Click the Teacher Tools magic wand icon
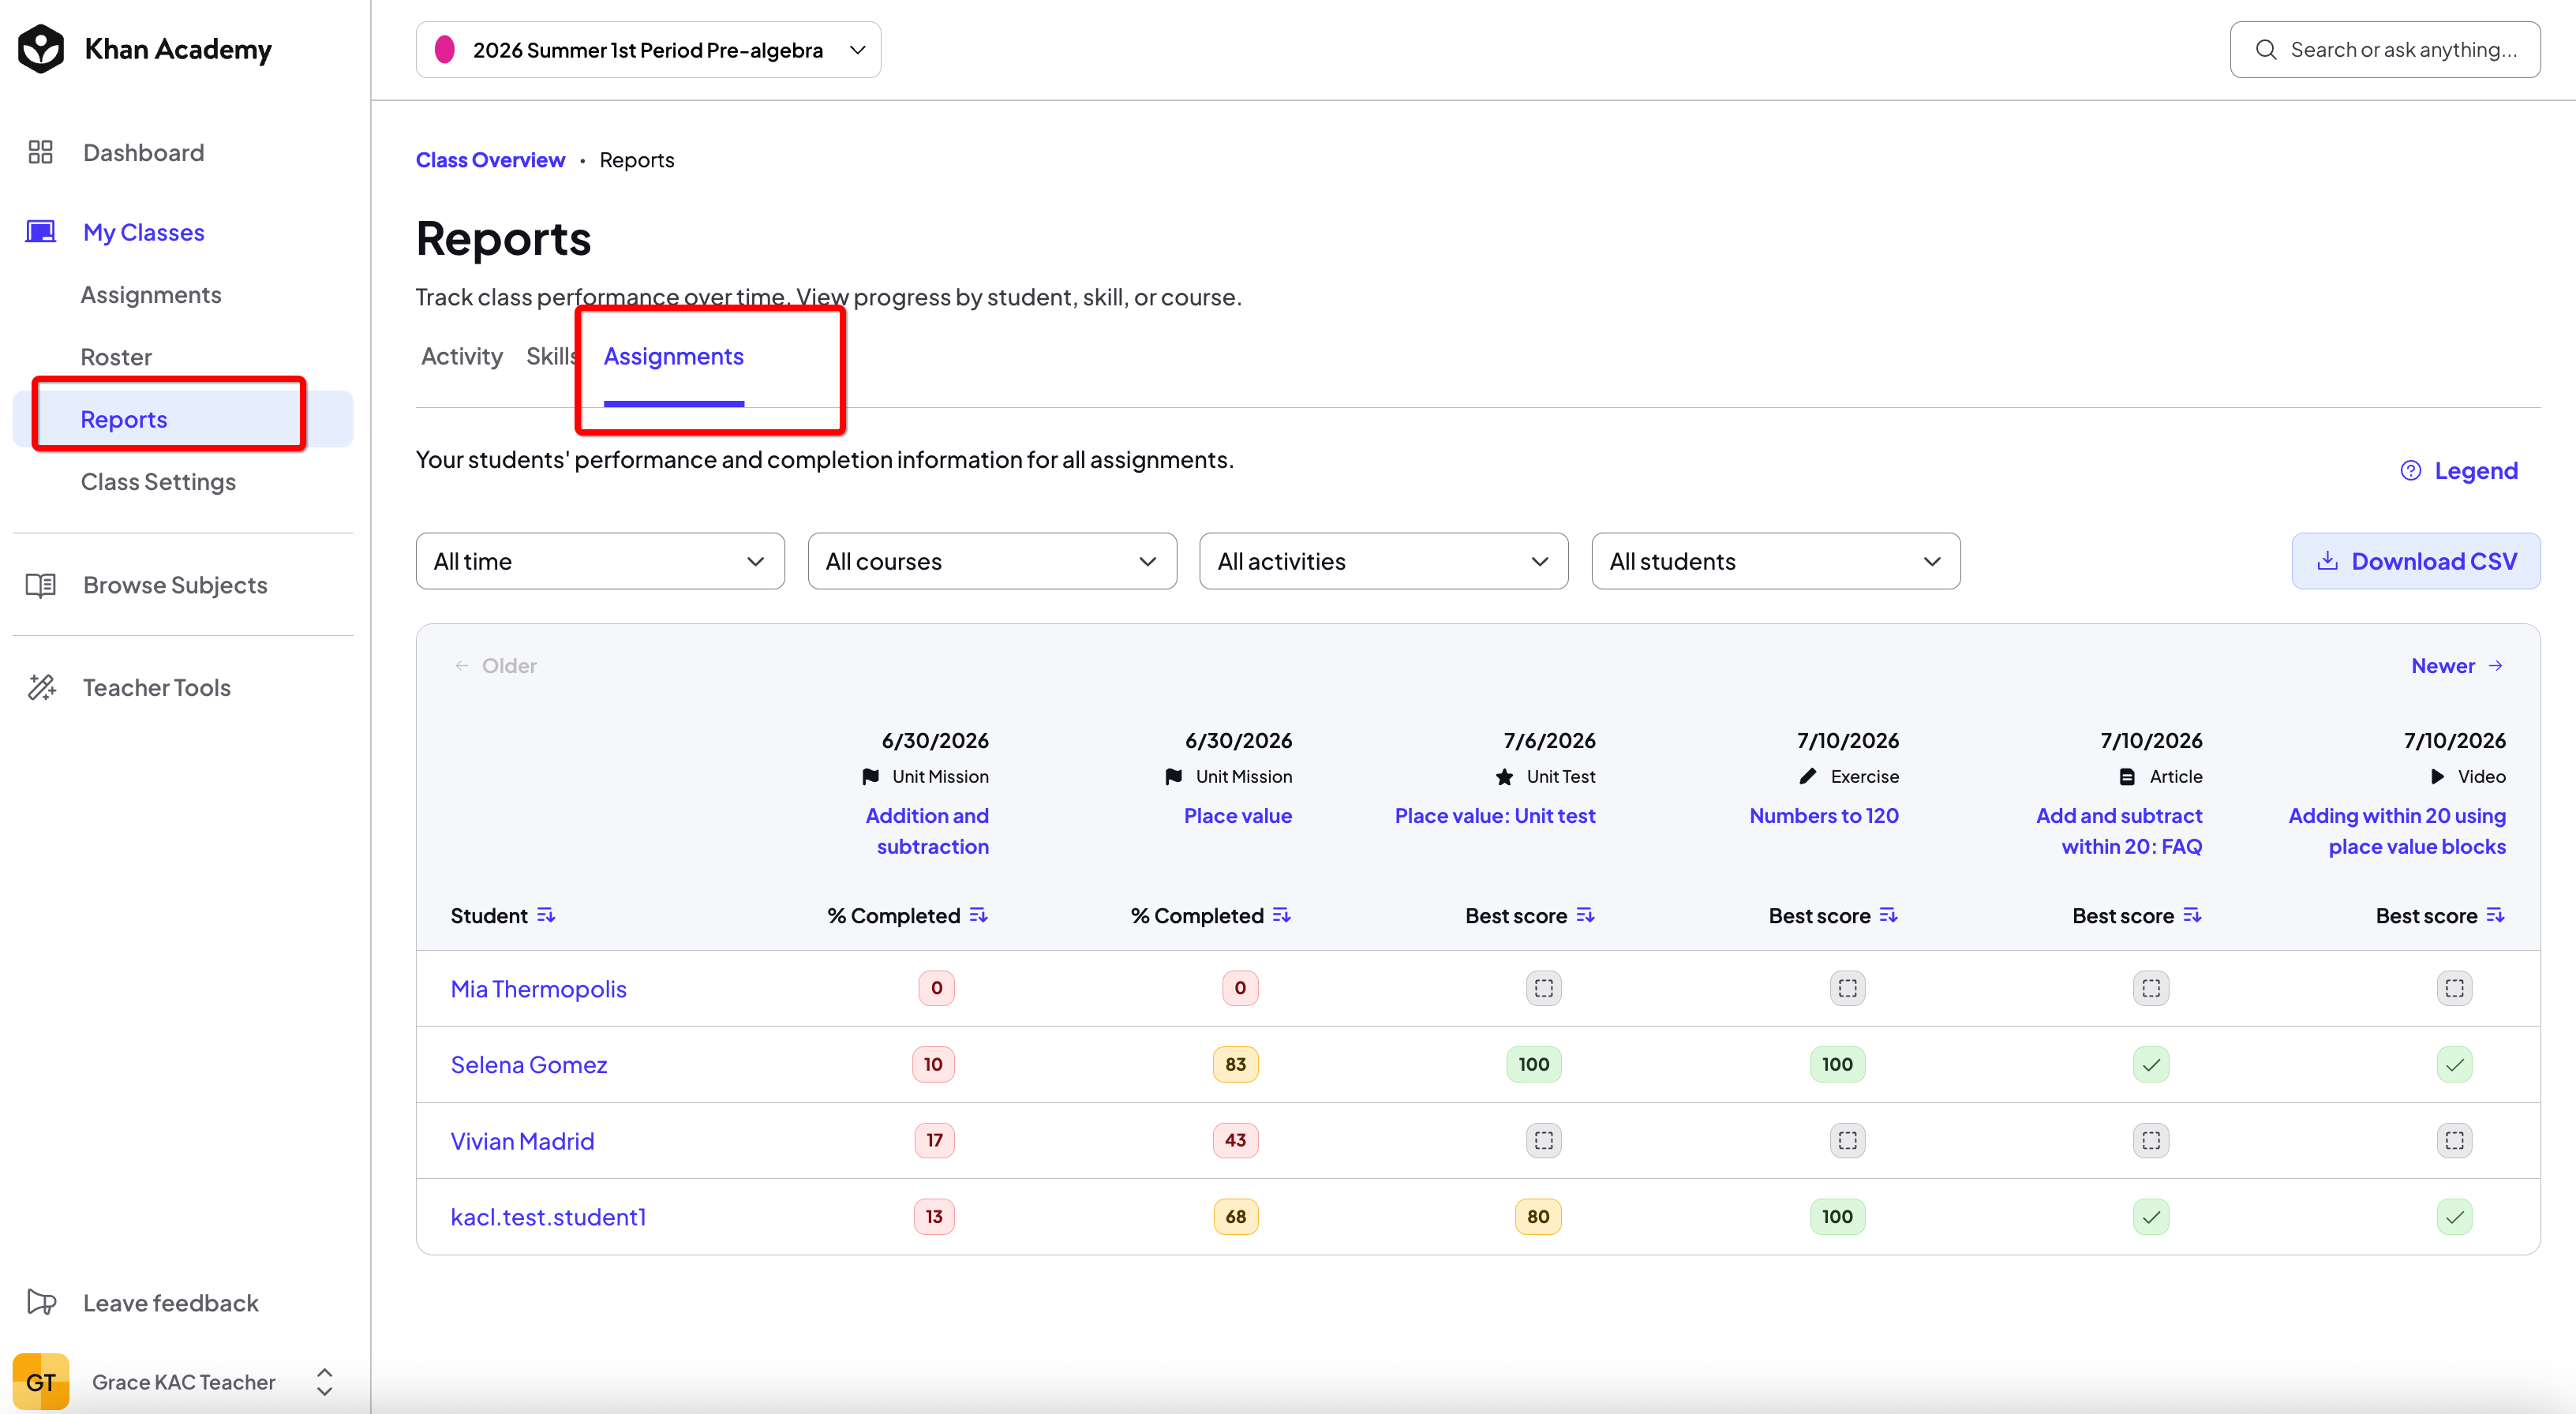The width and height of the screenshot is (2576, 1414). point(41,687)
